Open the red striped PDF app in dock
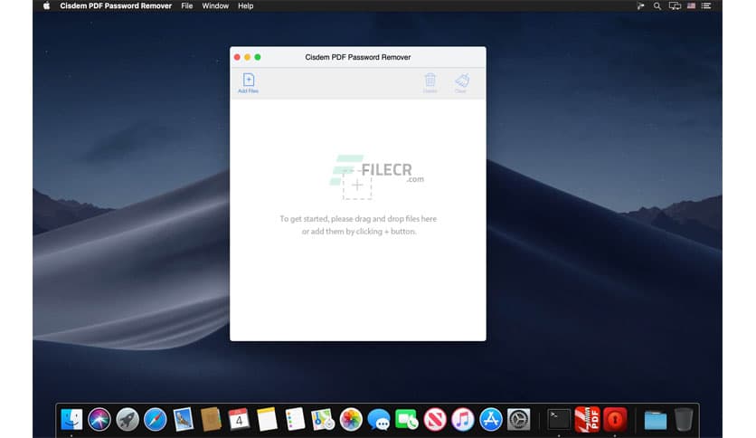The image size is (756, 438). pyautogui.click(x=587, y=419)
